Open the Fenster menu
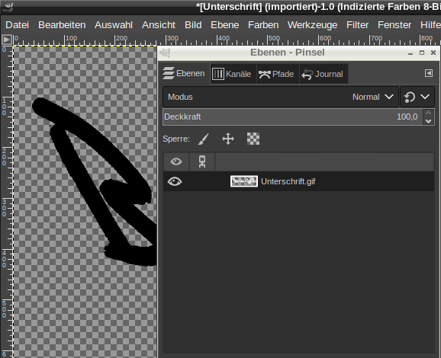 click(x=394, y=25)
